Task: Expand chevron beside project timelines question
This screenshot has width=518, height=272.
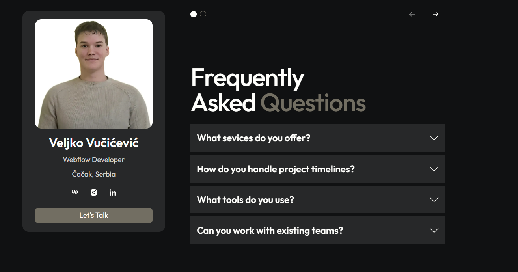Action: 434,169
